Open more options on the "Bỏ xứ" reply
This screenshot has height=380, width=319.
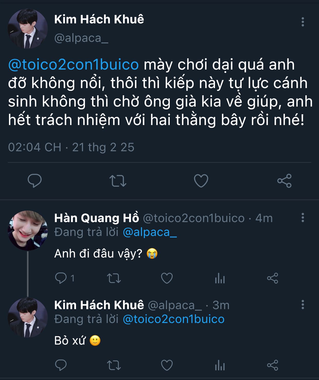[303, 305]
